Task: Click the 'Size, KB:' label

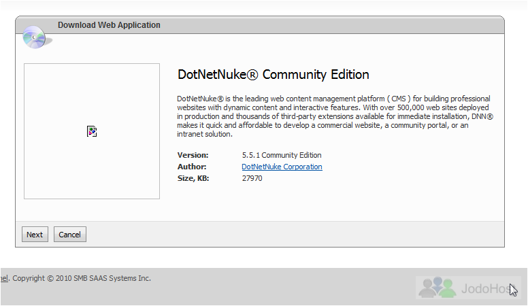Action: (x=193, y=178)
